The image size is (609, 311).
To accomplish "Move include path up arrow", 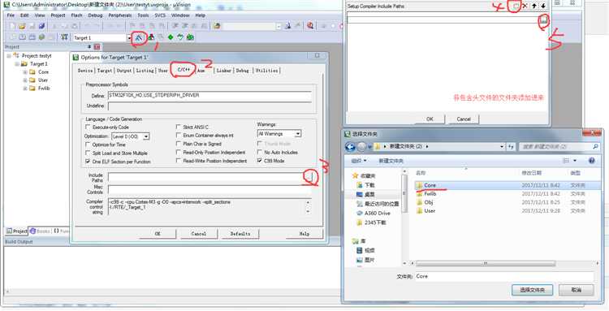I will 534,6.
